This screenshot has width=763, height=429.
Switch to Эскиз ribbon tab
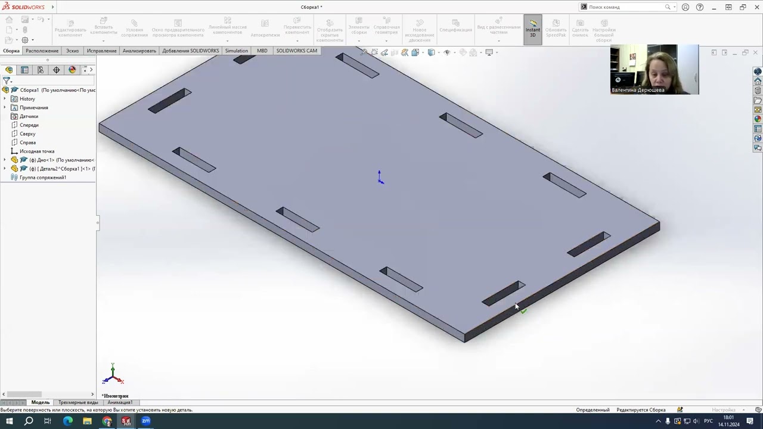click(72, 51)
